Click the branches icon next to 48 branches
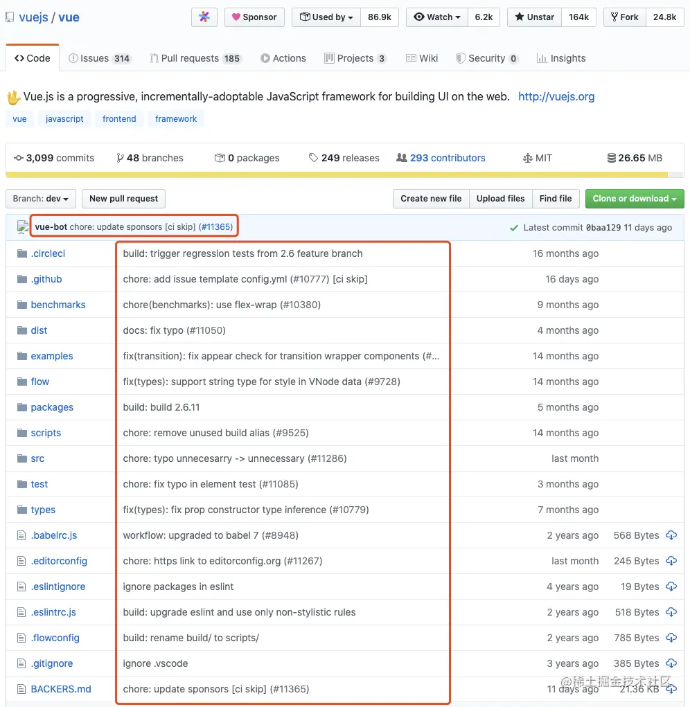The image size is (690, 707). tap(120, 158)
